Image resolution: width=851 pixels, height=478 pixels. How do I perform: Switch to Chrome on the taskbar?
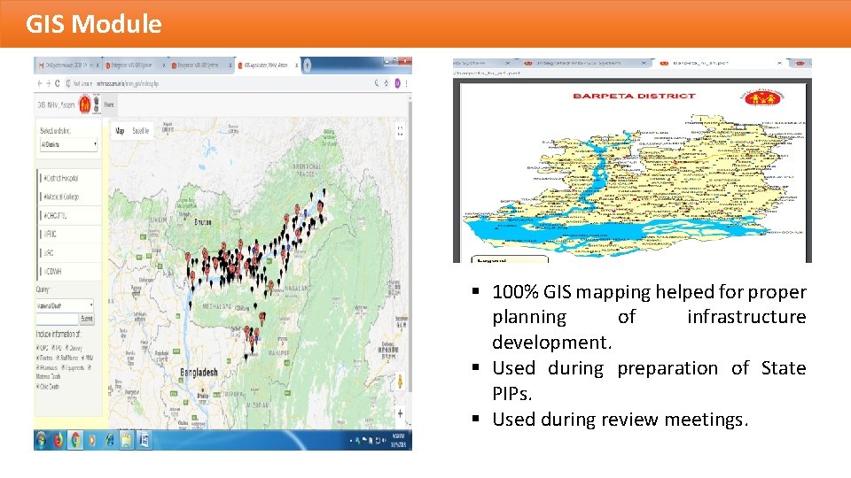point(75,440)
